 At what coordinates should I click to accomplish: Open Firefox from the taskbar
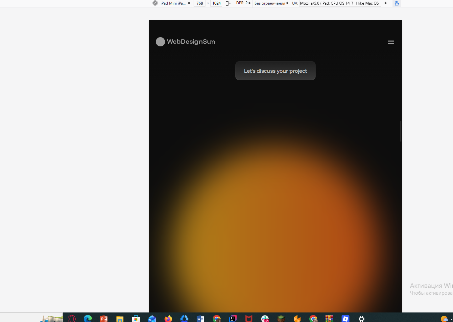pos(168,318)
